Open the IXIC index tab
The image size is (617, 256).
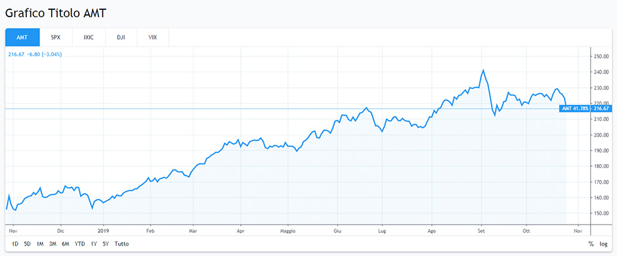89,37
